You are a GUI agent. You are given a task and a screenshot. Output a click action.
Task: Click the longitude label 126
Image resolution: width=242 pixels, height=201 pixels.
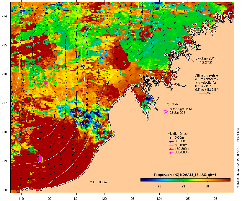coord(215,199)
